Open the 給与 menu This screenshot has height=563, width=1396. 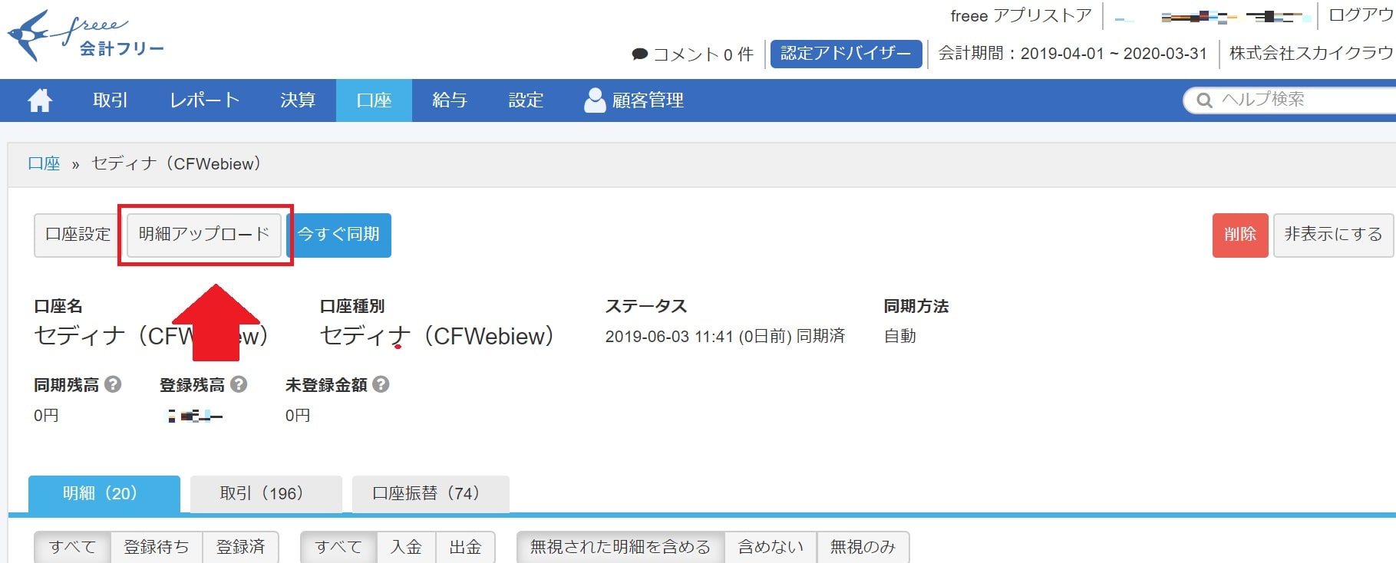tap(450, 100)
